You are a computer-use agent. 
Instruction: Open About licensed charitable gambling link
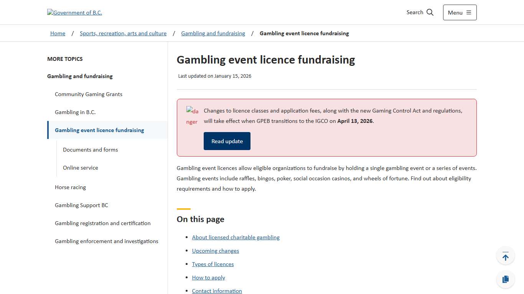coord(236,237)
